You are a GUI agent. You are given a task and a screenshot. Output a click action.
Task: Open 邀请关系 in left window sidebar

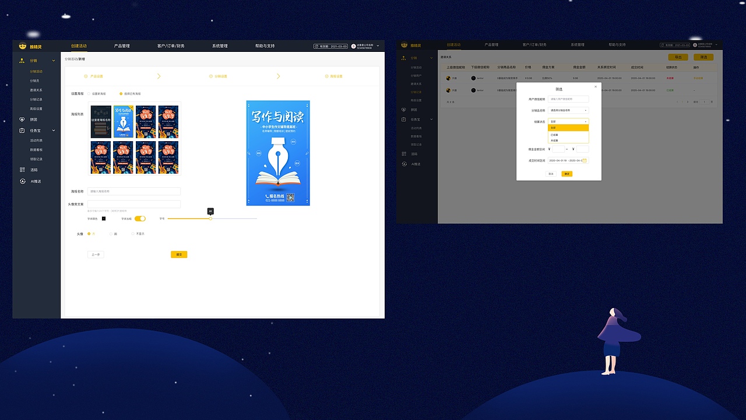(36, 90)
